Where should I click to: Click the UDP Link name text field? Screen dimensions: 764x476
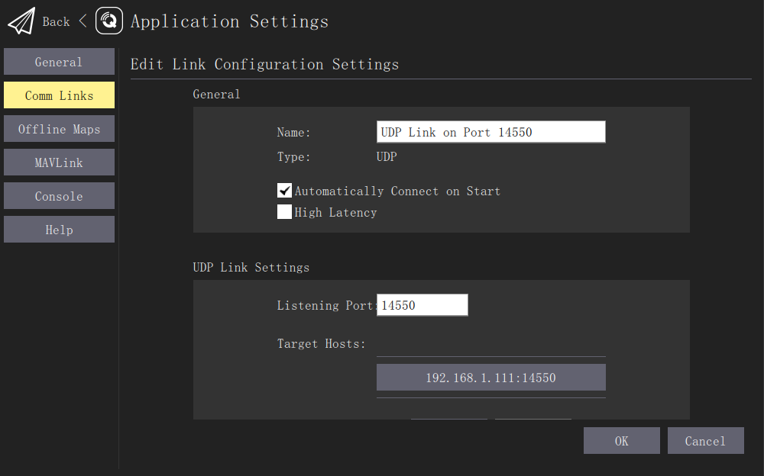490,131
